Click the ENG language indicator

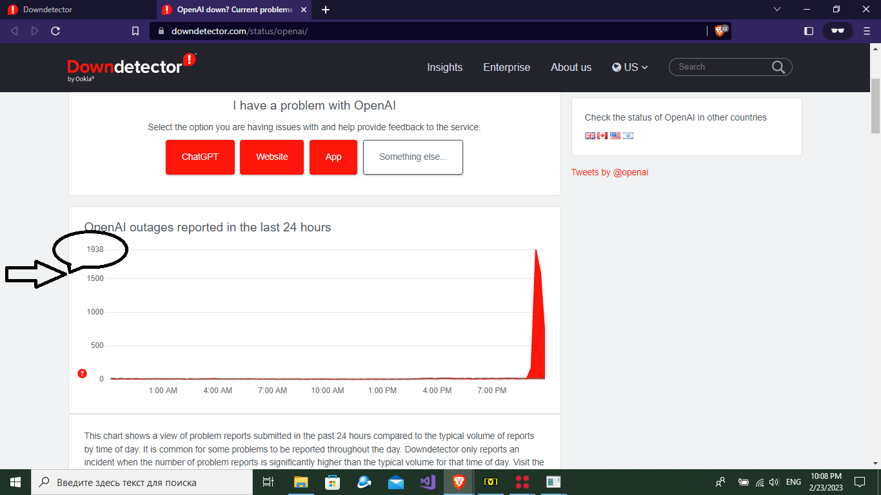pos(793,482)
